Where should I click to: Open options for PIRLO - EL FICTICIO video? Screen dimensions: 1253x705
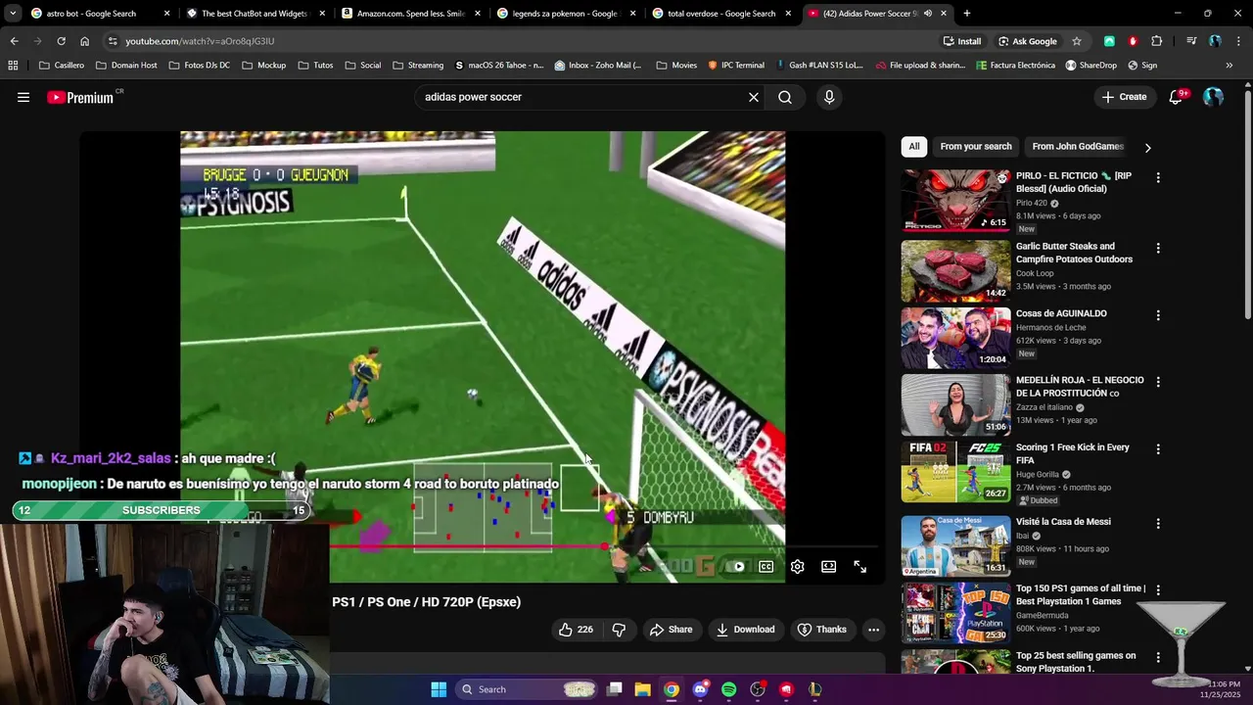coord(1158,177)
